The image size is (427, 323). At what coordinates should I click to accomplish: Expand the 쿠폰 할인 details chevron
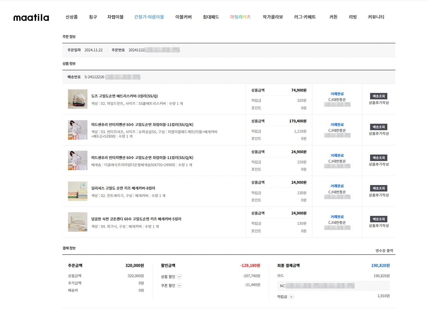[x=180, y=285]
